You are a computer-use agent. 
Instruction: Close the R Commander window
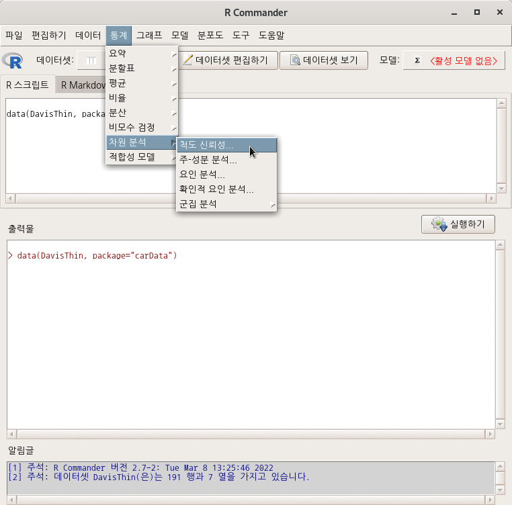click(500, 12)
